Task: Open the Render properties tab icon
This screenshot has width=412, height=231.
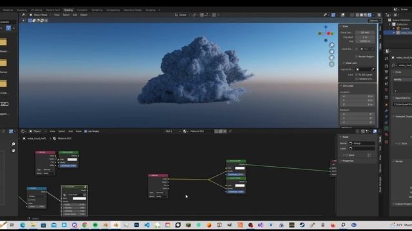Action: tap(386, 66)
